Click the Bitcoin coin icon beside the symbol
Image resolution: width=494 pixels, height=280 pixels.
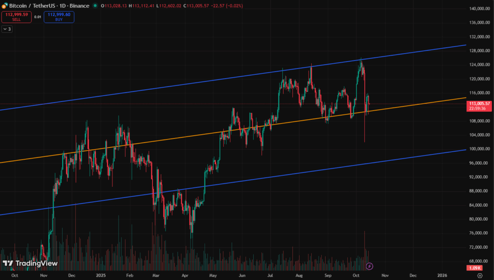[x=4, y=6]
